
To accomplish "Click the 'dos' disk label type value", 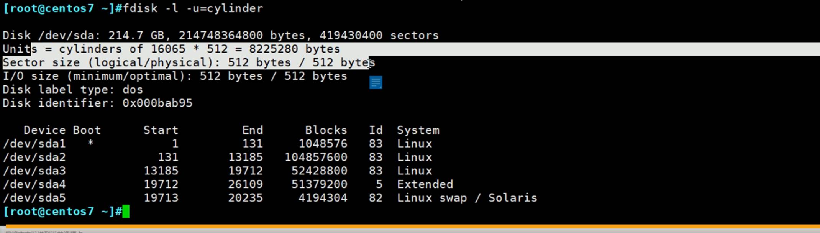I will [133, 90].
